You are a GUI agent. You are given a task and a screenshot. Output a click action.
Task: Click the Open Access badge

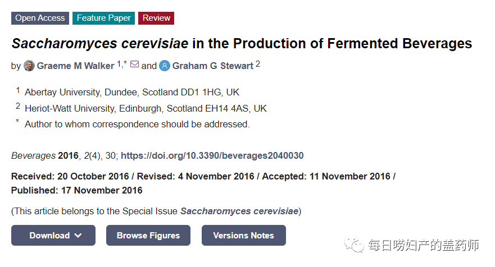tap(40, 18)
